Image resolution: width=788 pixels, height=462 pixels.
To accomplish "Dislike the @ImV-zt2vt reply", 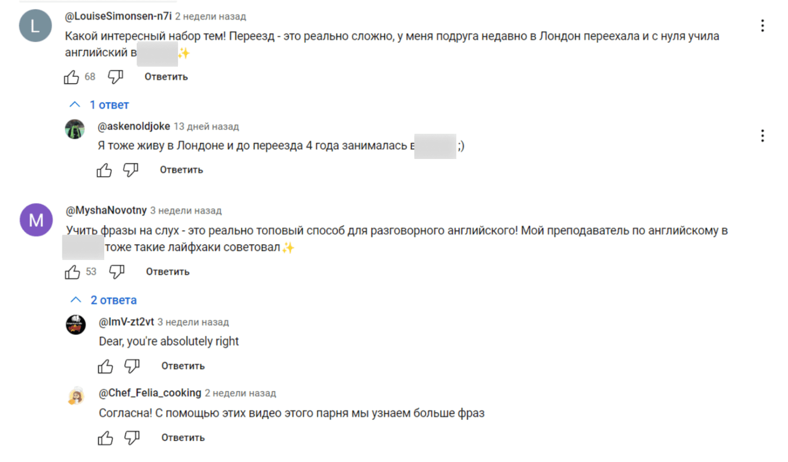I will [132, 366].
